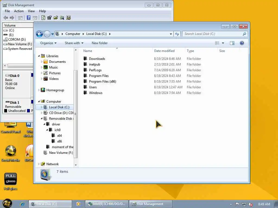This screenshot has width=278, height=208.
Task: Click the Explorer forward navigation button
Action: [47, 34]
